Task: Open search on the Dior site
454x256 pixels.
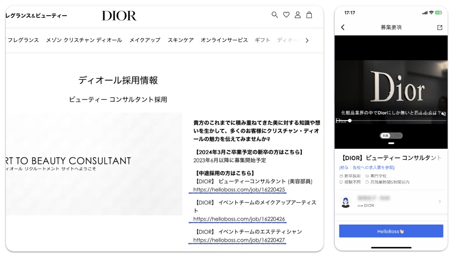Action: coord(275,15)
